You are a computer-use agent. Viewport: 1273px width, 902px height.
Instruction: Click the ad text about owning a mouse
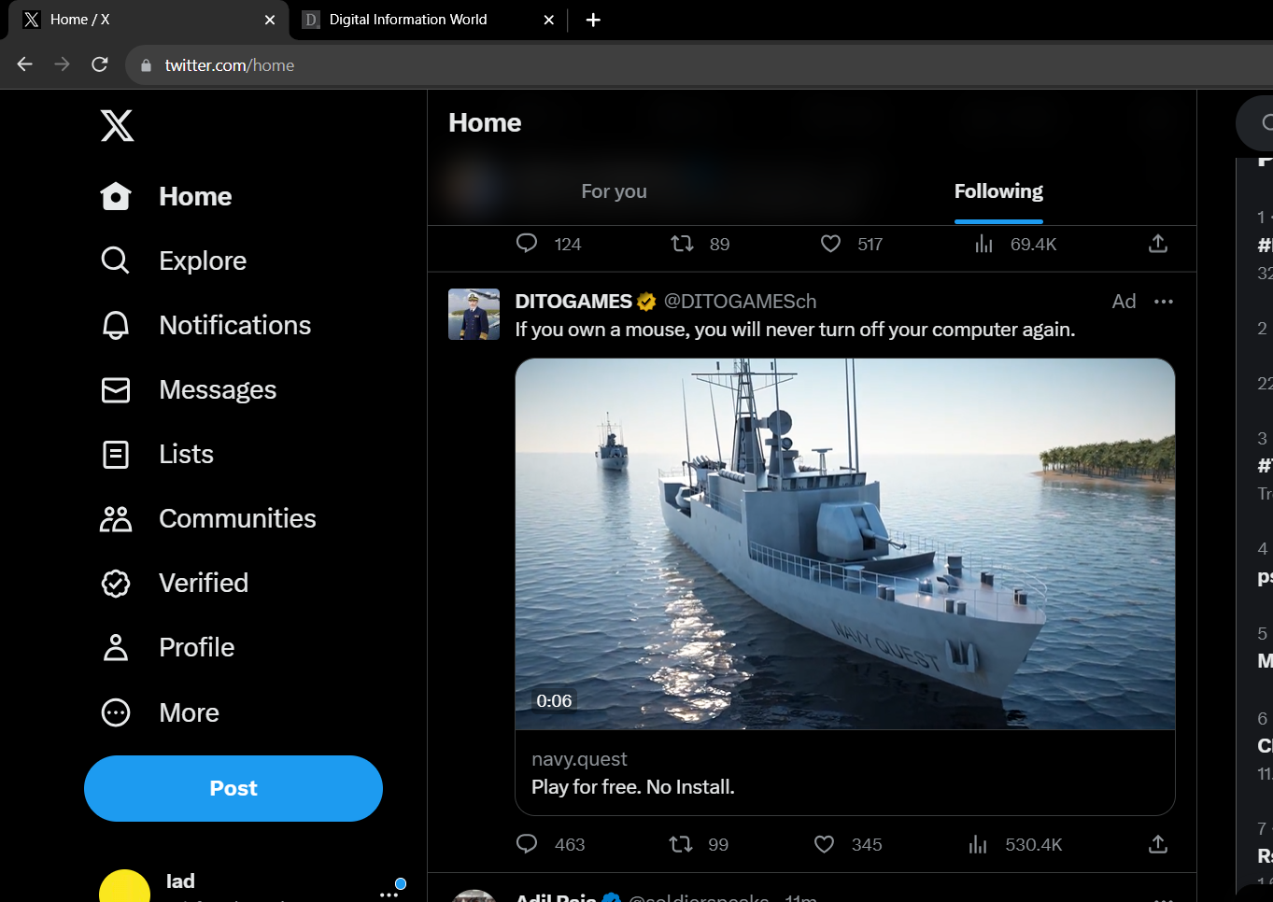[x=795, y=330]
